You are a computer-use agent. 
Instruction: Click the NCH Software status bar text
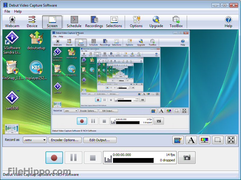point(41,175)
